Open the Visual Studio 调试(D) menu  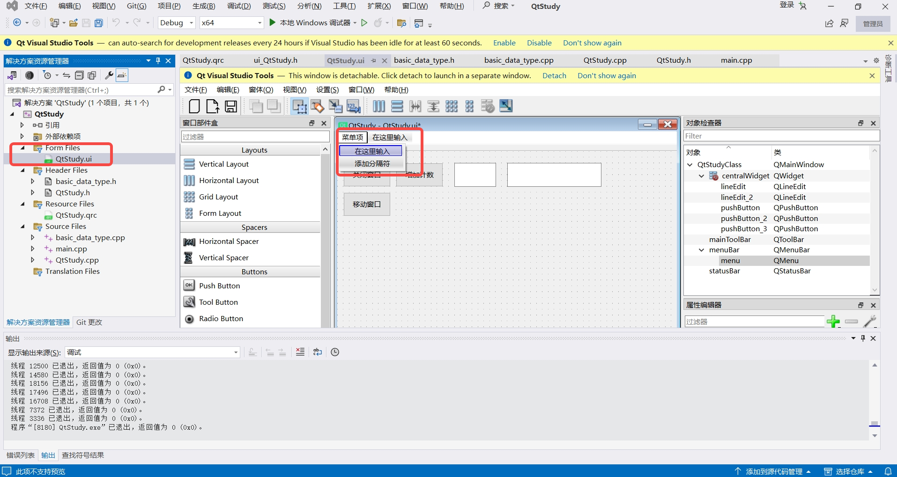239,6
